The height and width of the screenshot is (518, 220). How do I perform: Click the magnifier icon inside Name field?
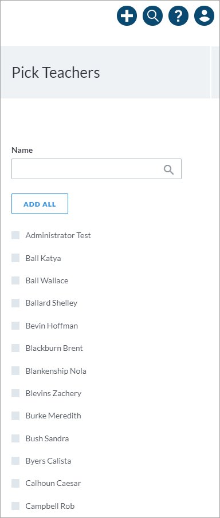[x=168, y=169]
